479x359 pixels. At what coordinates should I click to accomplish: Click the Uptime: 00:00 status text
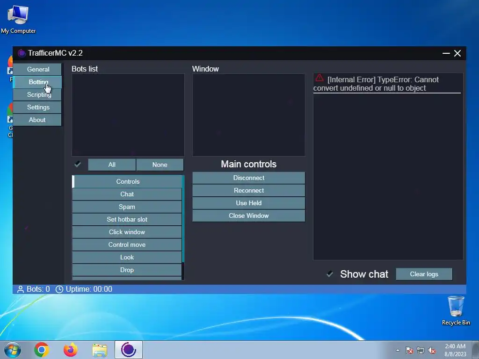(x=89, y=289)
